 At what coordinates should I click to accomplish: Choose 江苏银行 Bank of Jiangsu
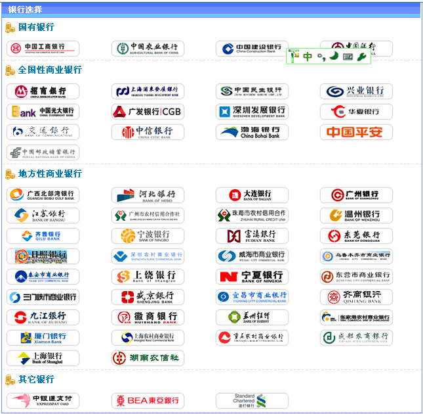pyautogui.click(x=43, y=216)
